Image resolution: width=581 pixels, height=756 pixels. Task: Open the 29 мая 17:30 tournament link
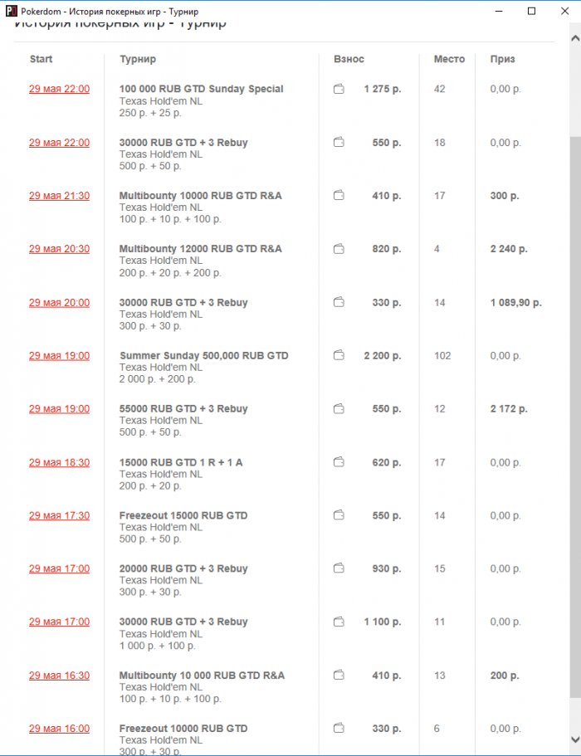pos(59,515)
